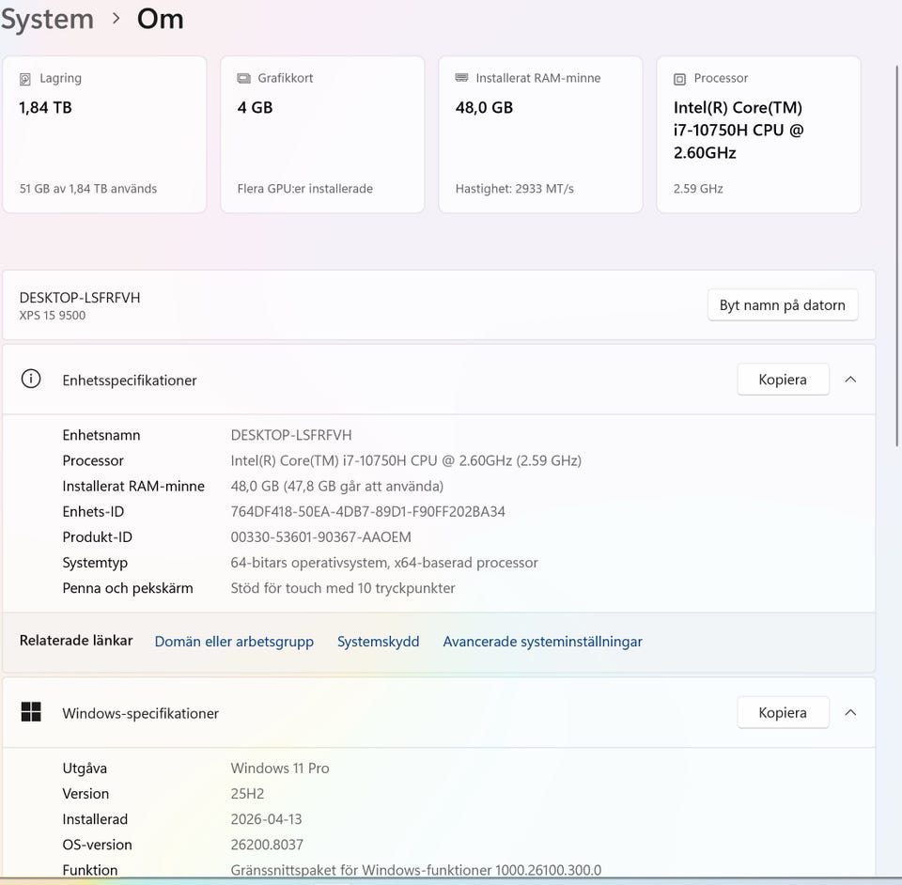Open the Lagring 1,84 TB card
The image size is (902, 885).
click(x=104, y=134)
